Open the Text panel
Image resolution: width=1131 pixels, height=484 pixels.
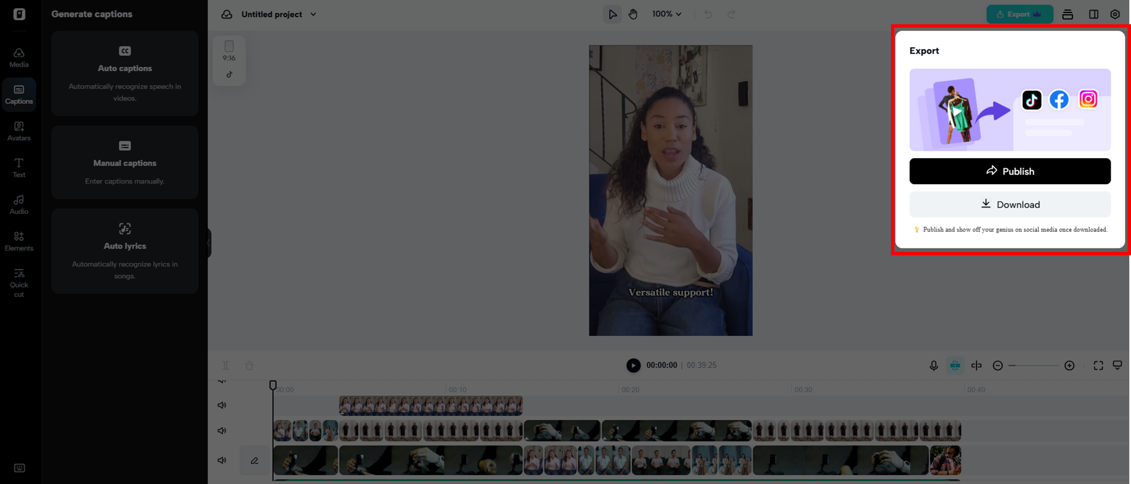click(19, 168)
